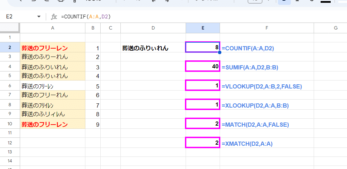Select row 14 header
This screenshot has height=169, width=347.
pyautogui.click(x=10, y=161)
